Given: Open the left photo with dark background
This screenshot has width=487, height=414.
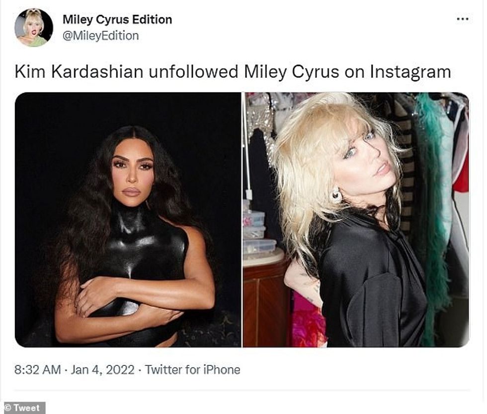Looking at the screenshot, I should click(128, 219).
